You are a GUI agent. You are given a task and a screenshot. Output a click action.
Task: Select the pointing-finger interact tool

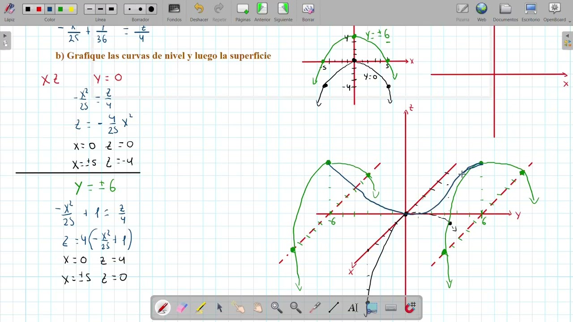pos(239,308)
